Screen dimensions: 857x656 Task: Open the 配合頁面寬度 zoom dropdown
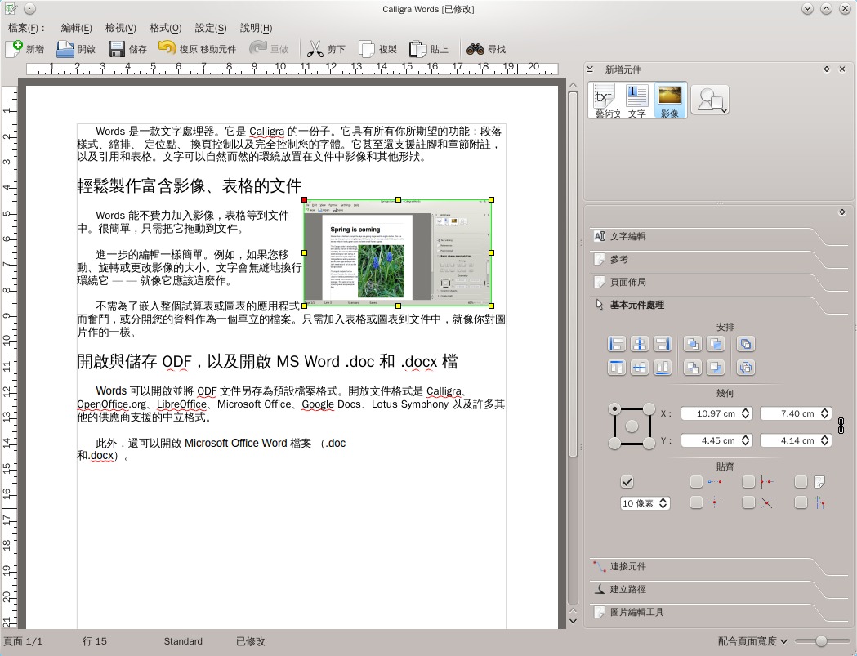(748, 641)
